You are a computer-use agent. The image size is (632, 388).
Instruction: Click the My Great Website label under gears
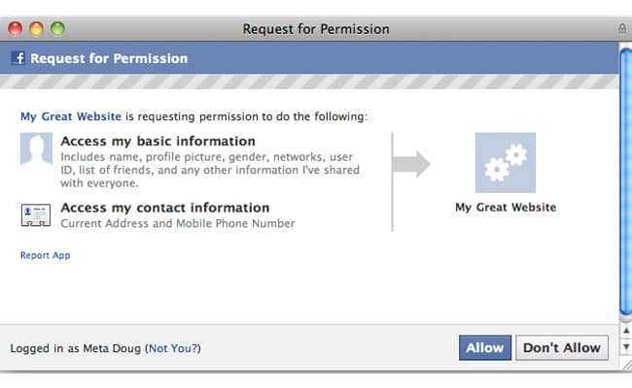[x=505, y=208]
